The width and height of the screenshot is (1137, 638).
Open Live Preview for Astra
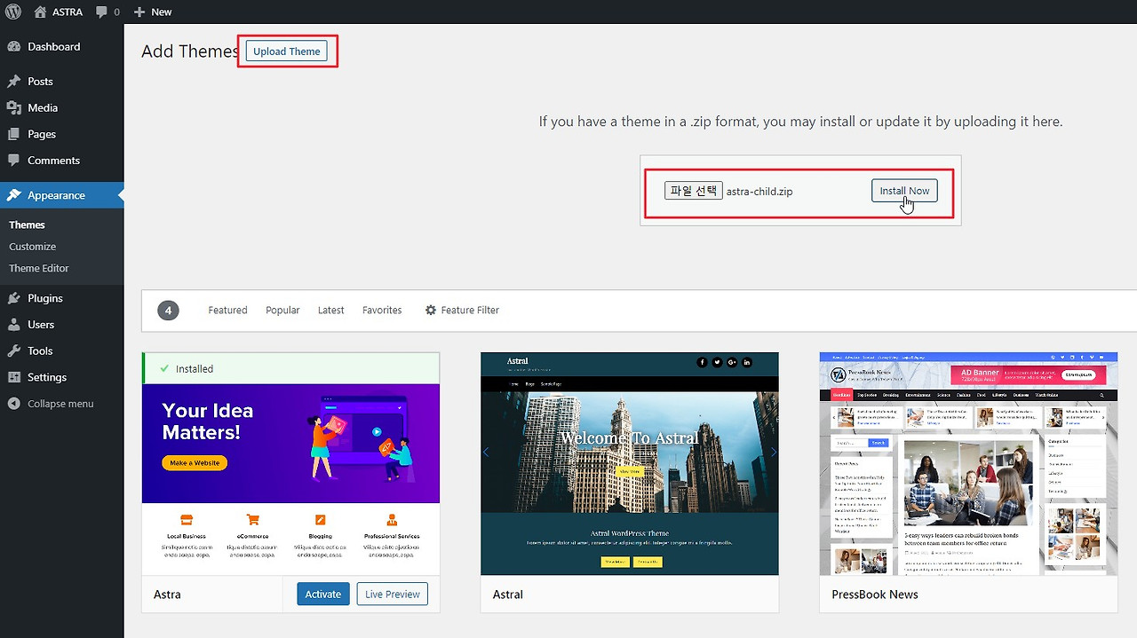pyautogui.click(x=393, y=594)
